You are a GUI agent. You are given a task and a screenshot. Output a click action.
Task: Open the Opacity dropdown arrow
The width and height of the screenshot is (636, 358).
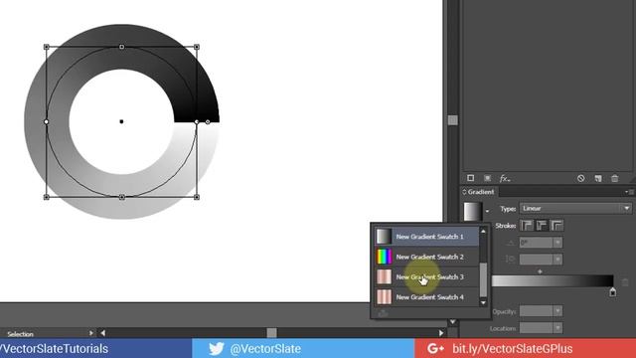click(x=557, y=311)
